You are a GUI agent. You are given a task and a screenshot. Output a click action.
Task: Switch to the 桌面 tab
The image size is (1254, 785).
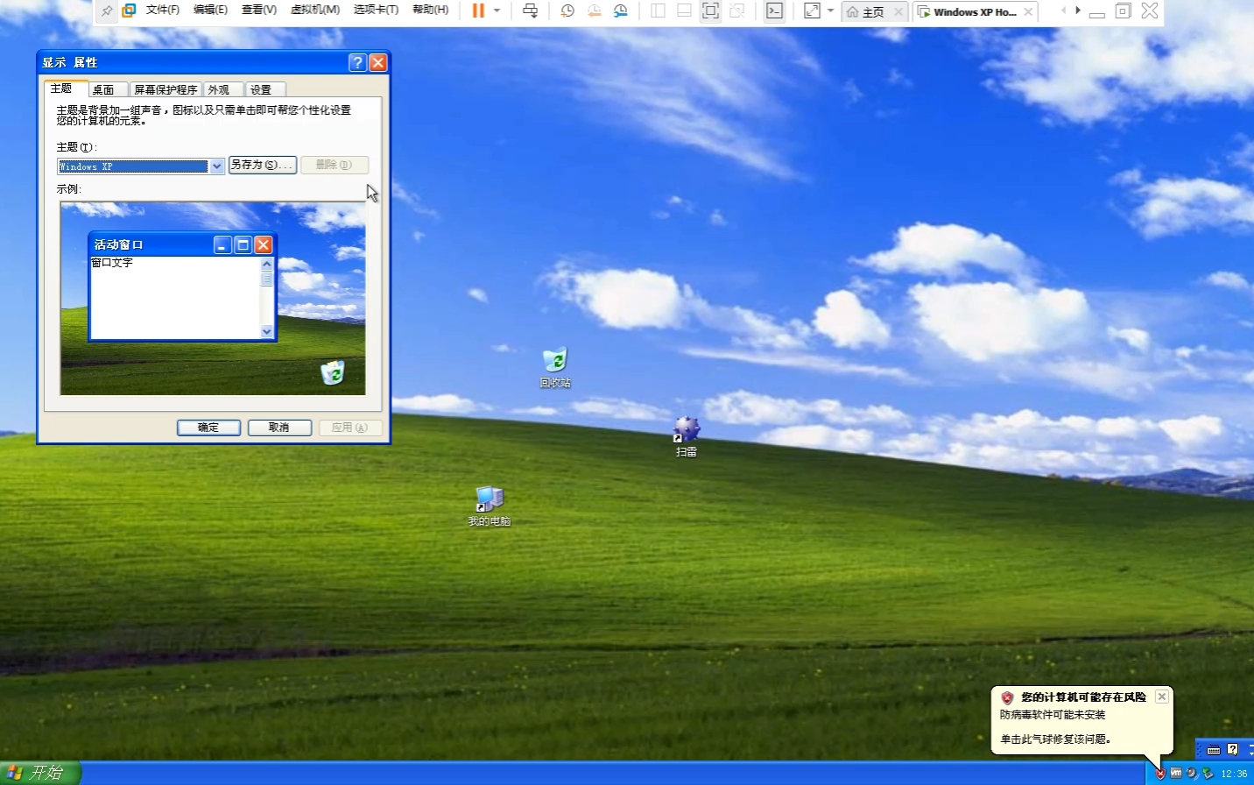pyautogui.click(x=103, y=89)
